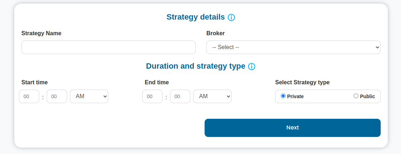Viewport: 401px width, 154px height.
Task: Click the Duration and strategy type heading
Action: (x=196, y=66)
